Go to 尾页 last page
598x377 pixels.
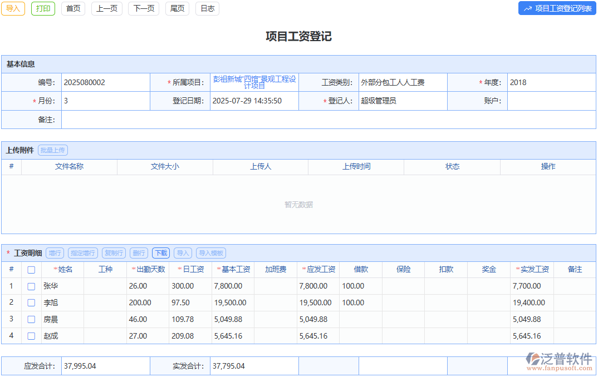tap(177, 8)
